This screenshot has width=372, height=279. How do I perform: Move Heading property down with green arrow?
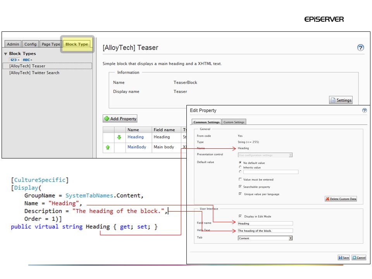tap(119, 137)
